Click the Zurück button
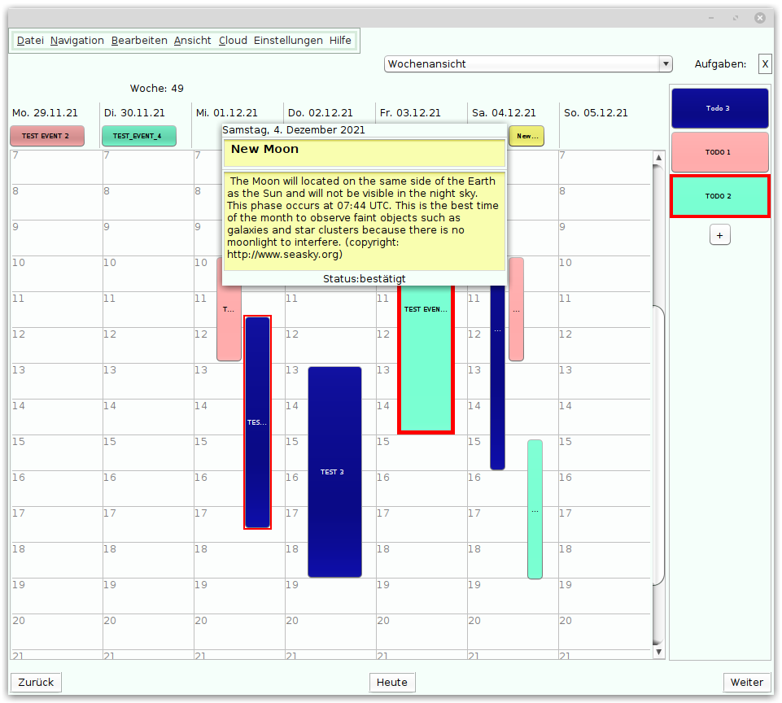 tap(36, 682)
